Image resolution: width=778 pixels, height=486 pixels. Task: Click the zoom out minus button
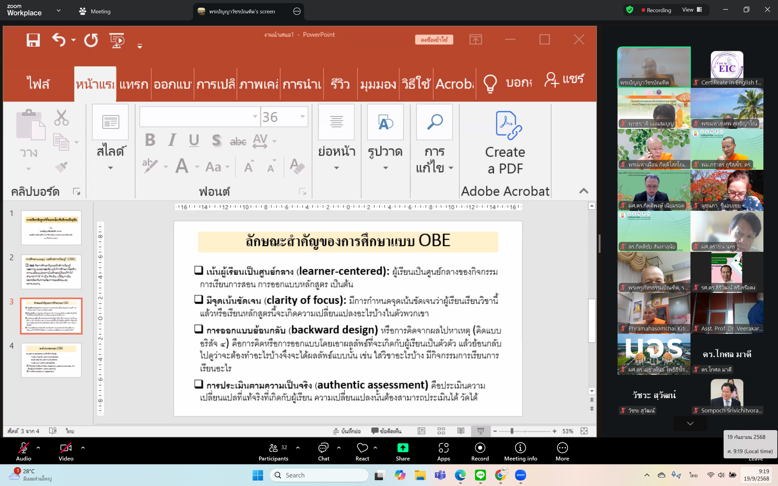click(x=495, y=431)
